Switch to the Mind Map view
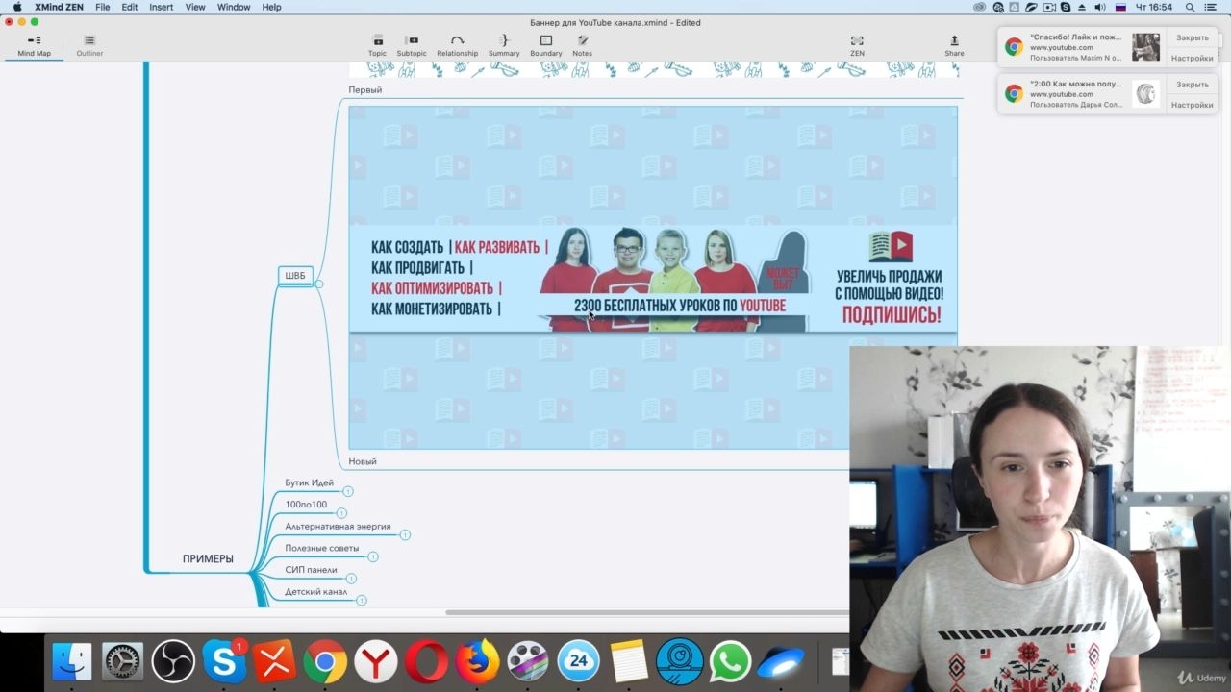Viewport: 1231px width, 692px height. tap(35, 45)
